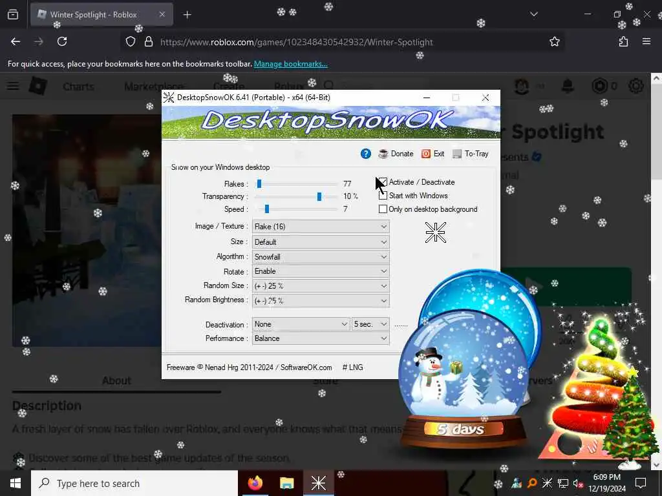Open Roblox notifications bell
Screen dimensions: 662x496
[x=568, y=86]
